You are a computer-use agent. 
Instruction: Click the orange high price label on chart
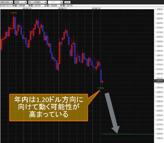click(x=13, y=13)
